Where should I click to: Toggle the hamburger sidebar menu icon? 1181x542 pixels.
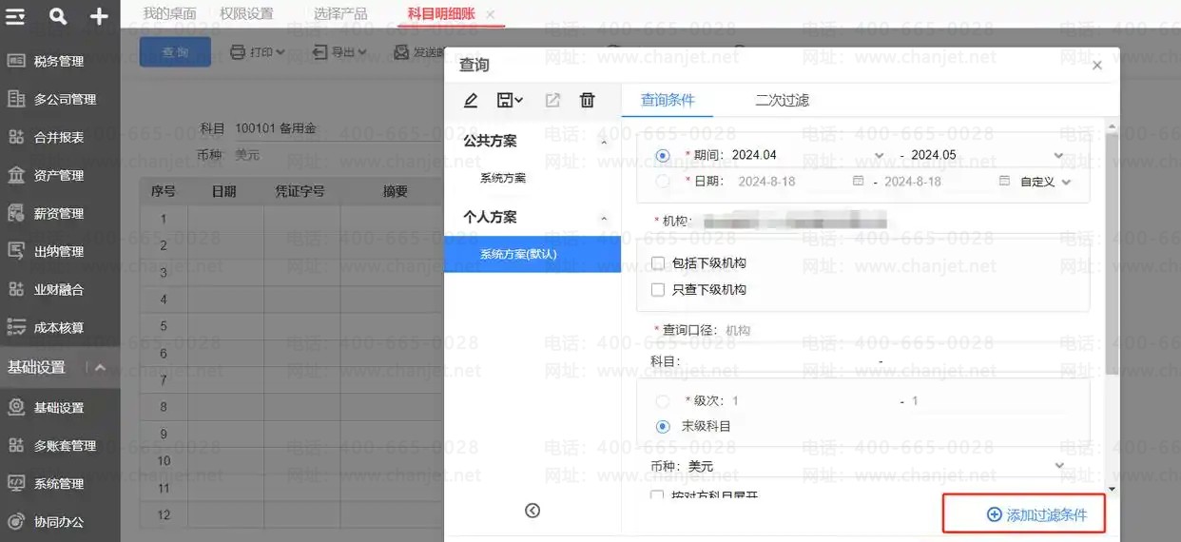click(x=16, y=16)
